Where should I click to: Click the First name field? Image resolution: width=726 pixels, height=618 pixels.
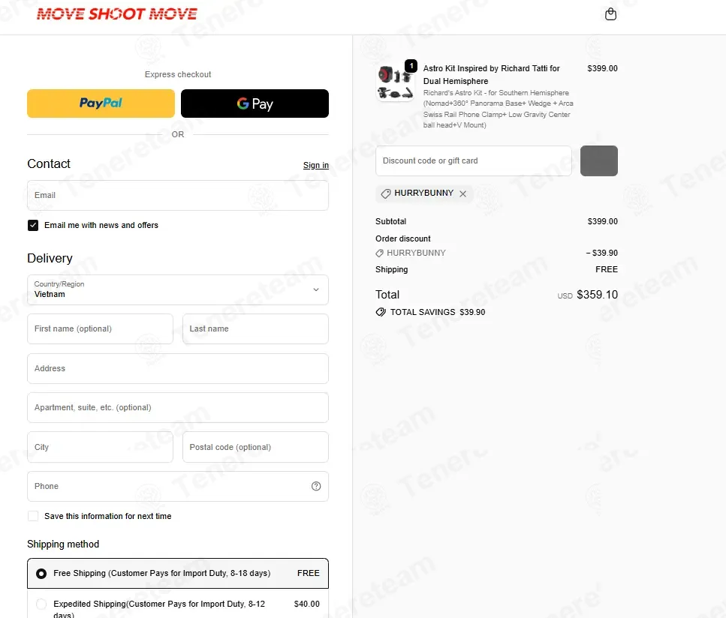click(100, 329)
